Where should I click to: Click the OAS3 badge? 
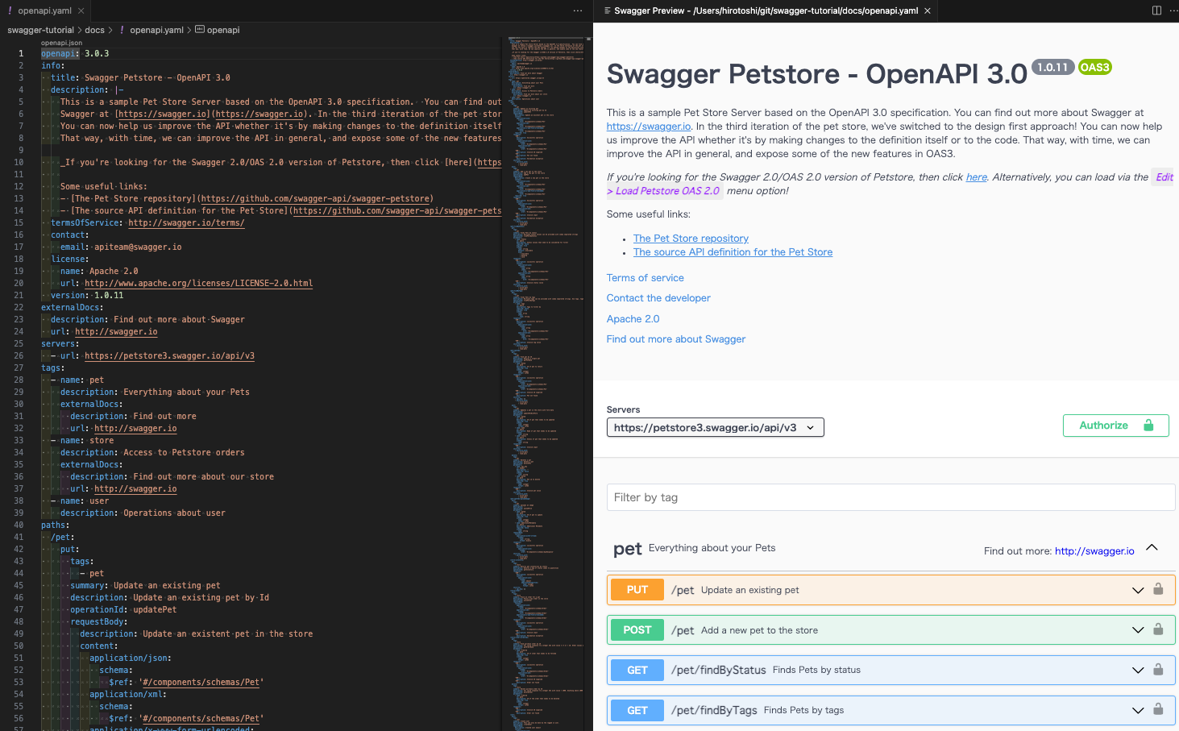point(1094,67)
